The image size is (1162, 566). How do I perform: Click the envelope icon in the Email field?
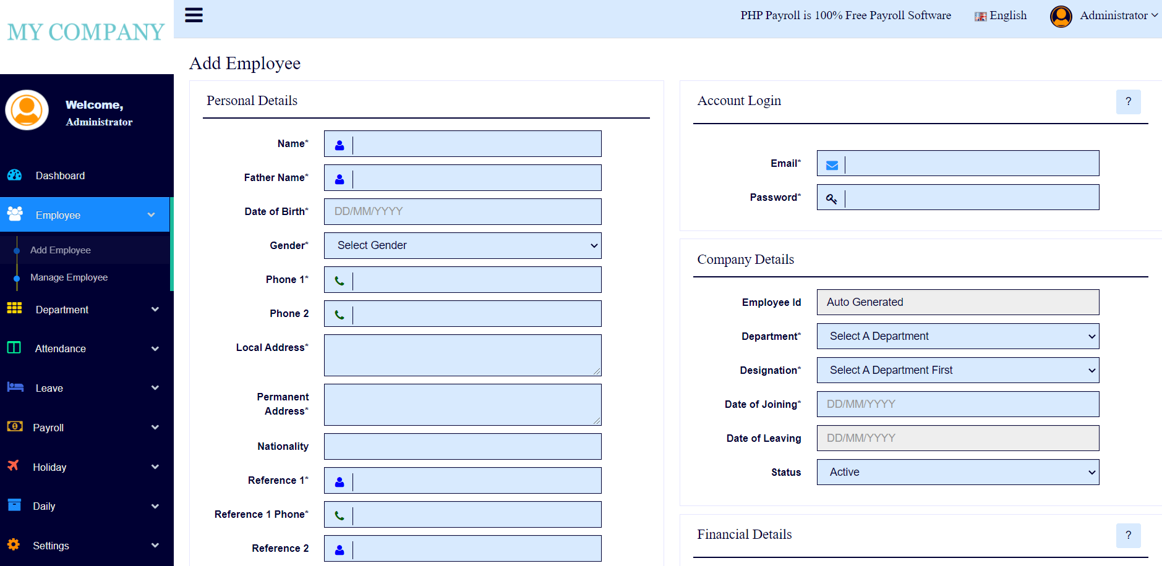pyautogui.click(x=832, y=164)
